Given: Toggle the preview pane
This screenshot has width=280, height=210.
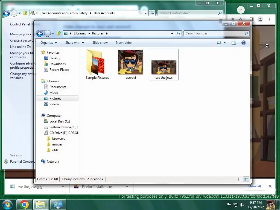Looking at the screenshot, I should coord(234,43).
